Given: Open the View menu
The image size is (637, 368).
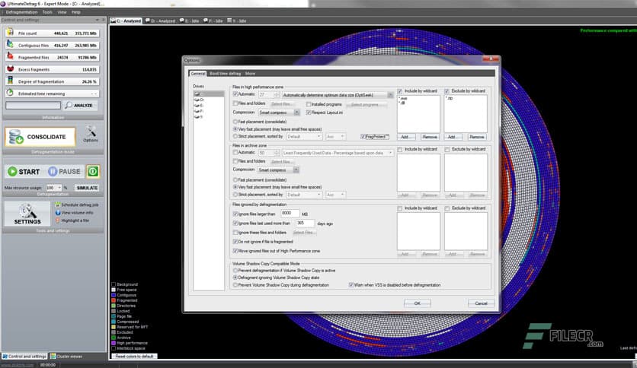Looking at the screenshot, I should point(62,12).
